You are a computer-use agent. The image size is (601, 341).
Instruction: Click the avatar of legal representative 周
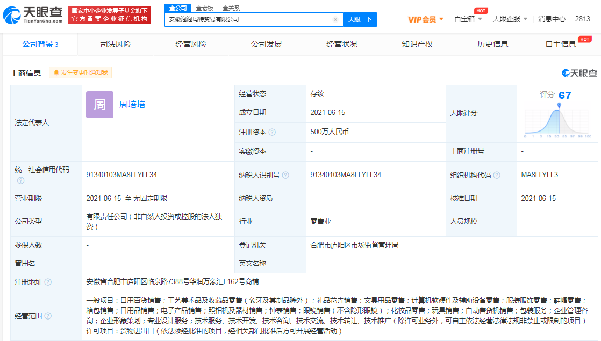point(99,105)
